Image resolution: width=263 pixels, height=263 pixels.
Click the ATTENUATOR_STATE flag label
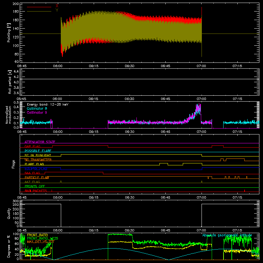pyautogui.click(x=40, y=142)
